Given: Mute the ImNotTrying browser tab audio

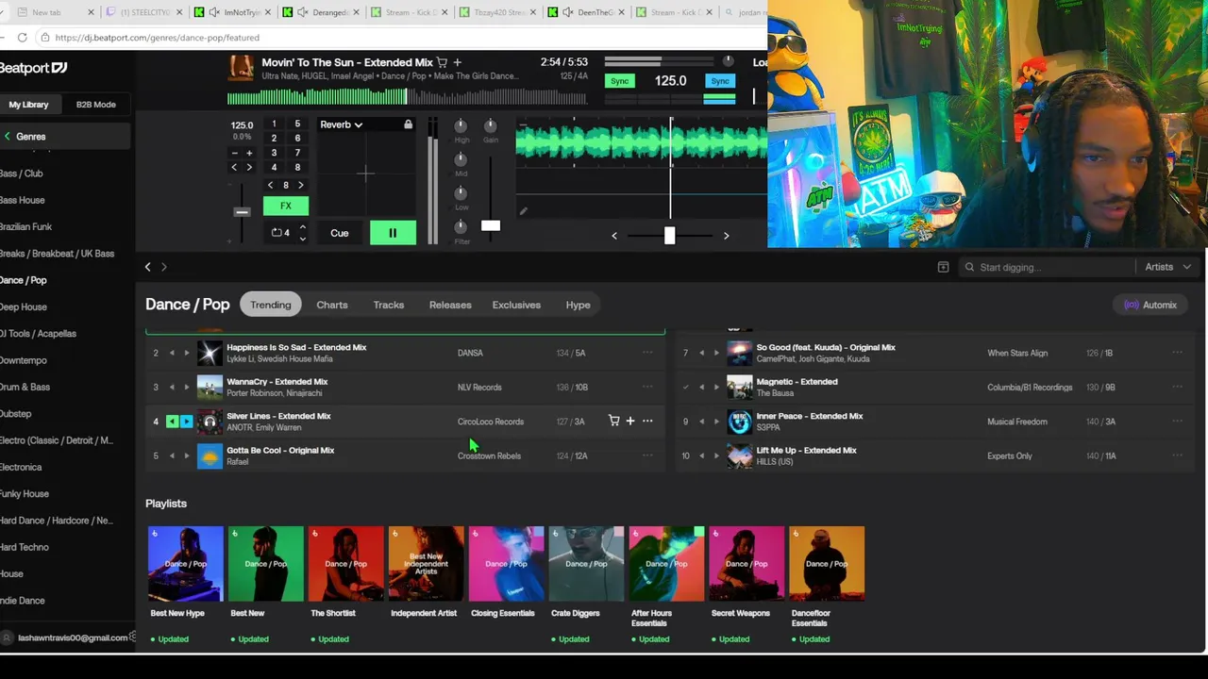Looking at the screenshot, I should tap(215, 12).
